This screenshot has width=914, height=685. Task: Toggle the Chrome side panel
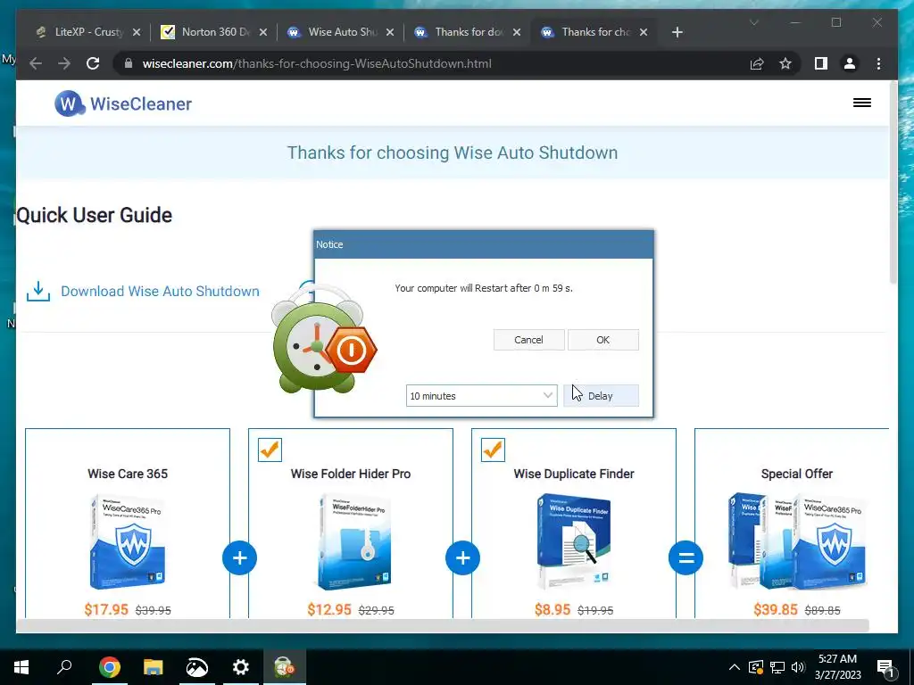click(821, 63)
